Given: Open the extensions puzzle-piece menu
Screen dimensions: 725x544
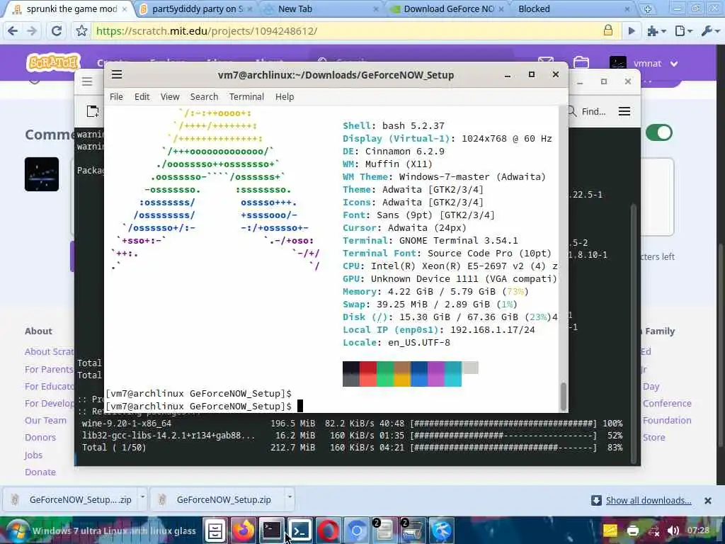Looking at the screenshot, I should (656, 31).
